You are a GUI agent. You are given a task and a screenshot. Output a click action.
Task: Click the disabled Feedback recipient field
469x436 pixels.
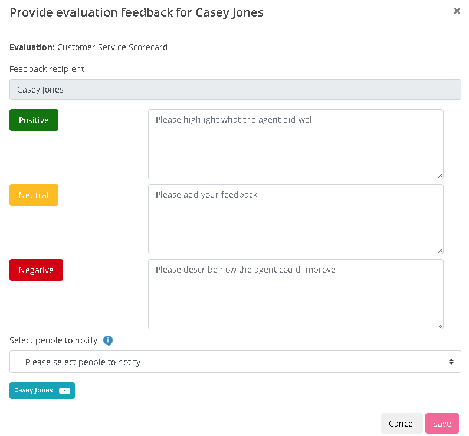pos(235,90)
